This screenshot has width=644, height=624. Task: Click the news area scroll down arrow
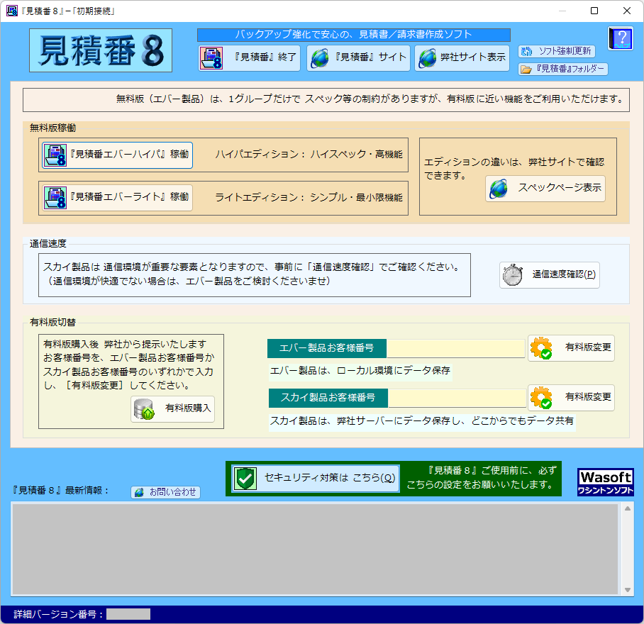coord(628,589)
